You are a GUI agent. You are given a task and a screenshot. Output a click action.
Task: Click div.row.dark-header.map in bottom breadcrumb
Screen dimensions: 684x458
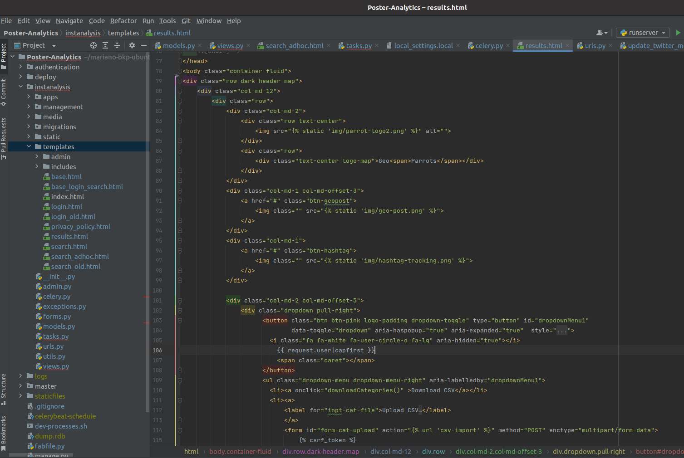point(320,452)
